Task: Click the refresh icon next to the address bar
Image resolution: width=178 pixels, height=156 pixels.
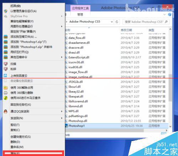Action: (x=117, y=22)
